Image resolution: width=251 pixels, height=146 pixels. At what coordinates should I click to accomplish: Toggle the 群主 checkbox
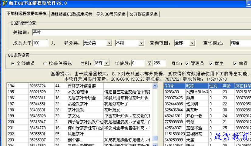point(211,64)
